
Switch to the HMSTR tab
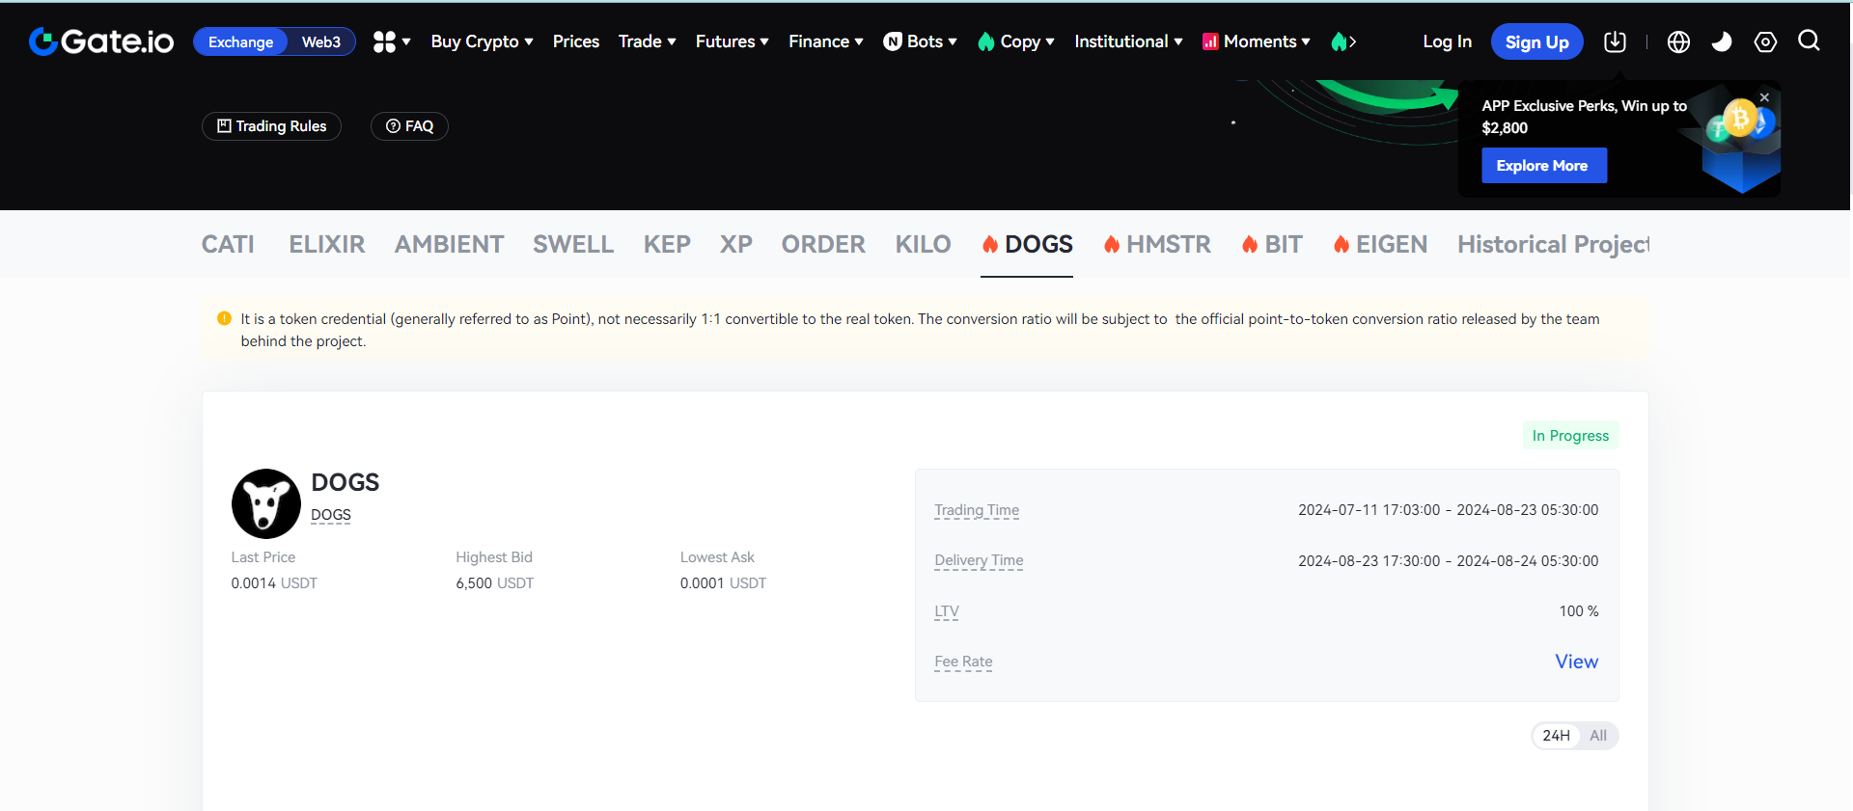[1157, 245]
